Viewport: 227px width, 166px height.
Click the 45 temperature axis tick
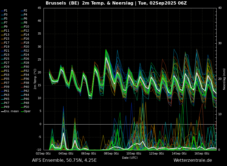click(x=39, y=8)
